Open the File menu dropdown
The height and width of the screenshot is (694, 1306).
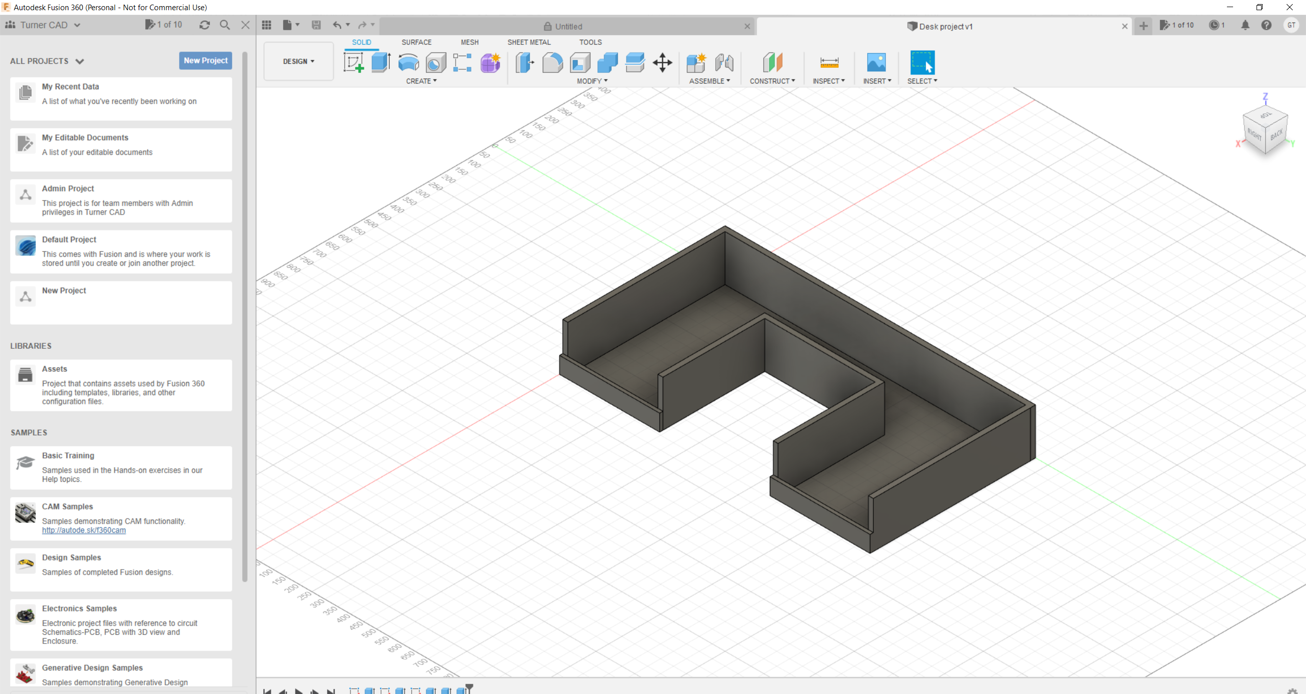tap(291, 25)
